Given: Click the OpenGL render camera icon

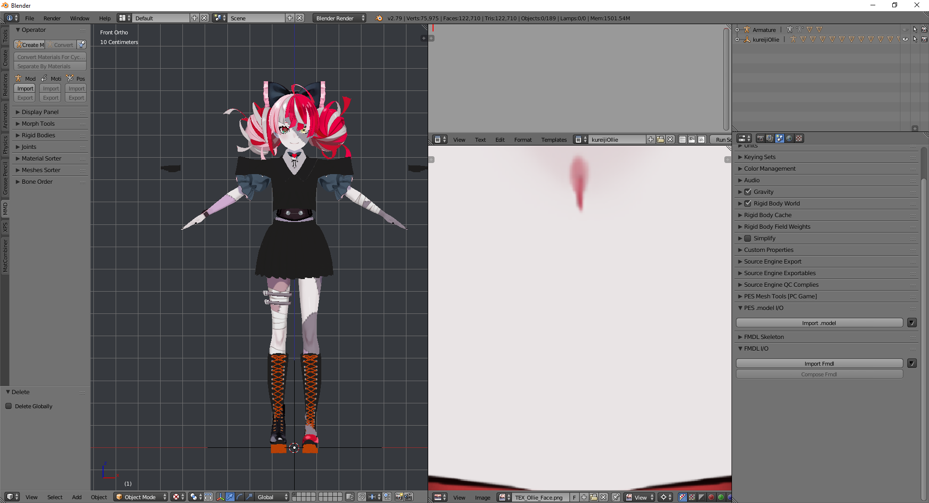Looking at the screenshot, I should pyautogui.click(x=399, y=497).
